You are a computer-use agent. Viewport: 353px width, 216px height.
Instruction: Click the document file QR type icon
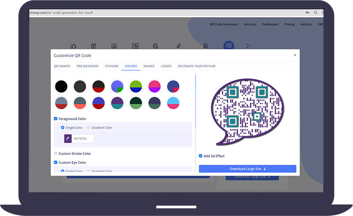click(x=206, y=46)
